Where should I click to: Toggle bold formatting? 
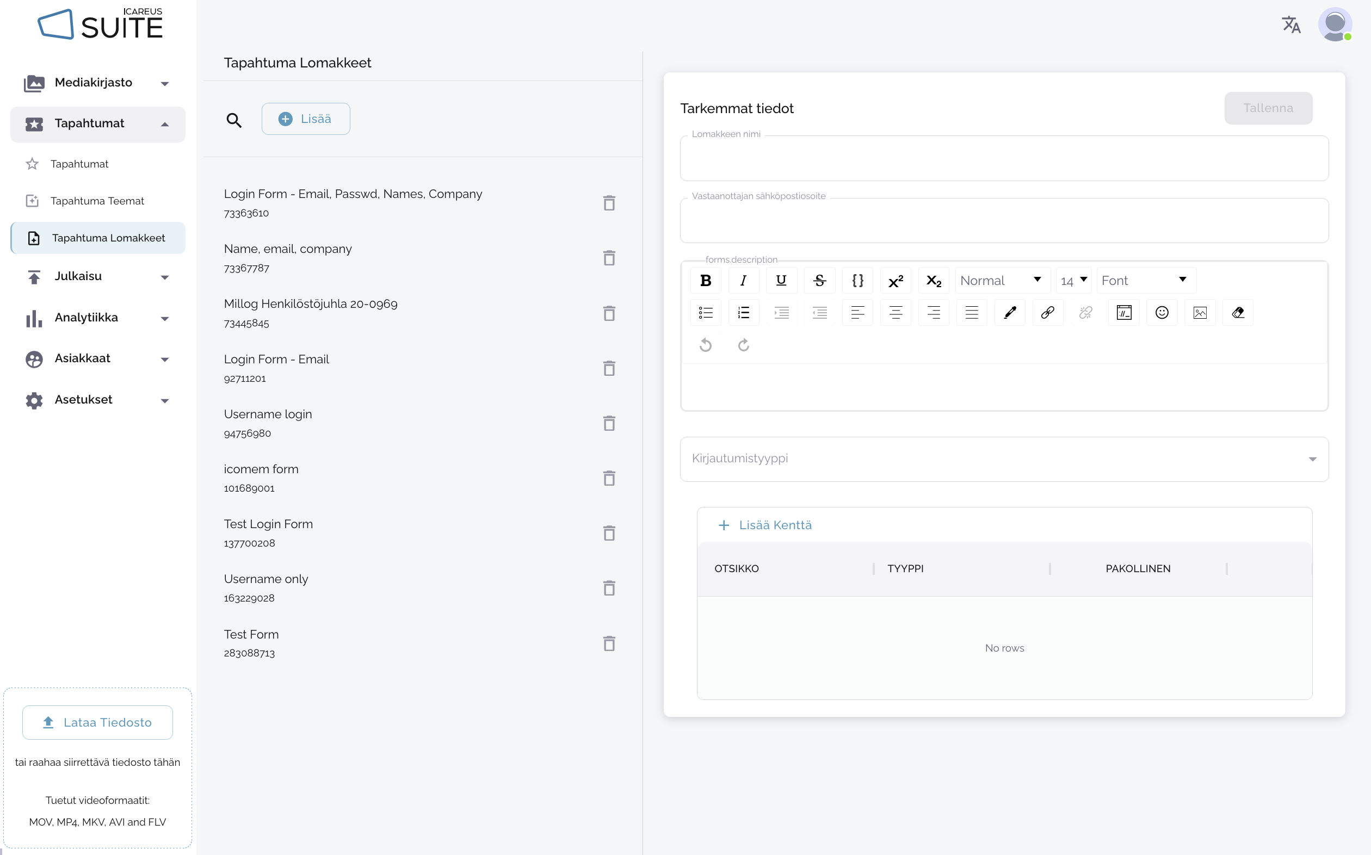[x=705, y=281]
